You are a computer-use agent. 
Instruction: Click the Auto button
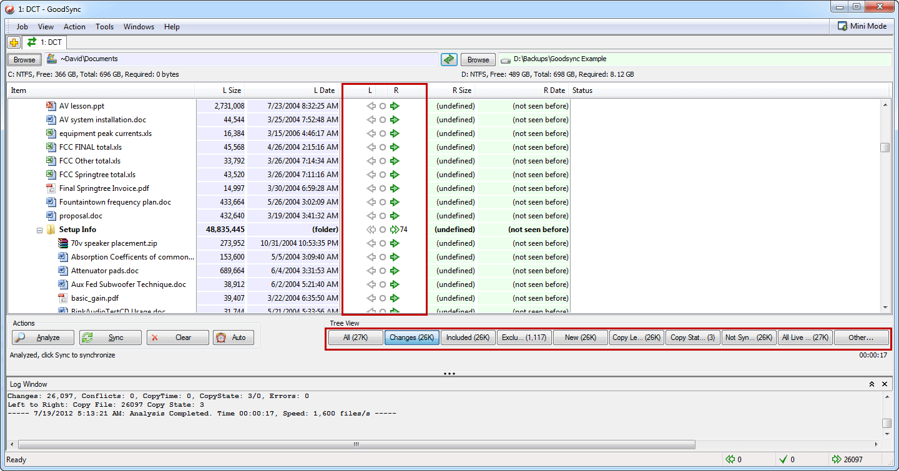[x=234, y=337]
